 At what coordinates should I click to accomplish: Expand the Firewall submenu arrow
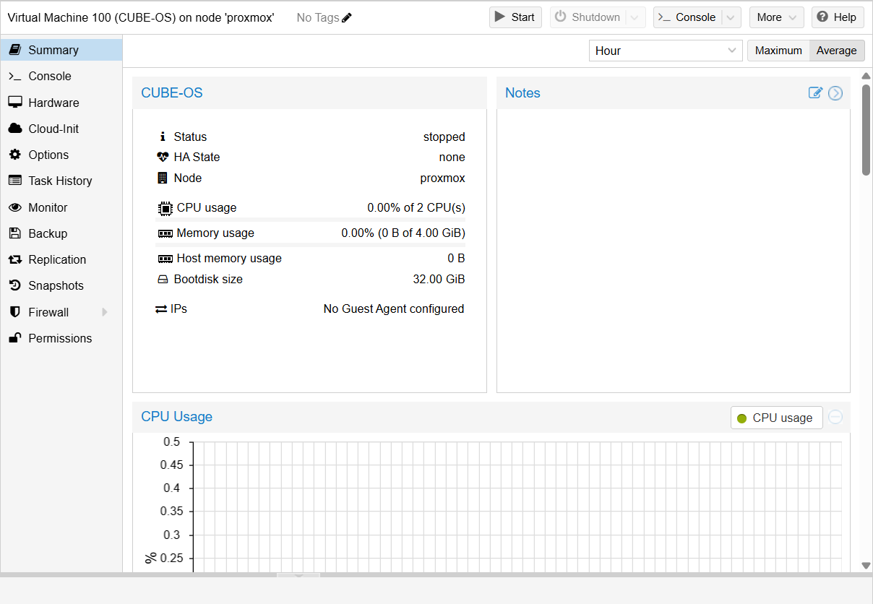tap(105, 312)
